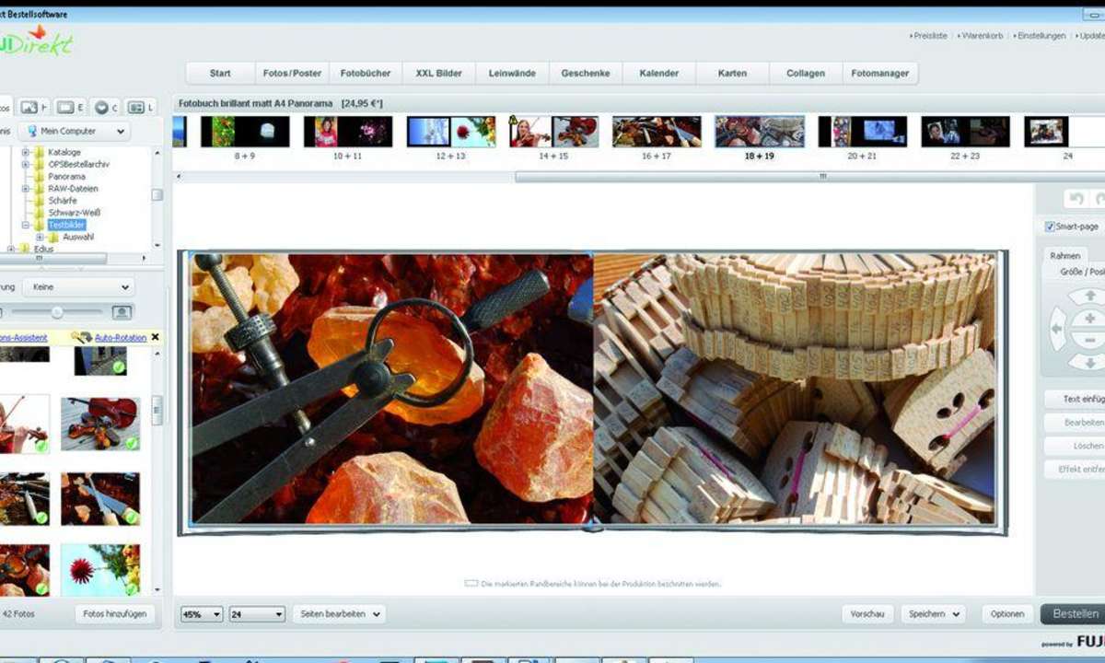Image resolution: width=1105 pixels, height=663 pixels.
Task: Open the Fotobücher tab
Action: click(x=366, y=73)
